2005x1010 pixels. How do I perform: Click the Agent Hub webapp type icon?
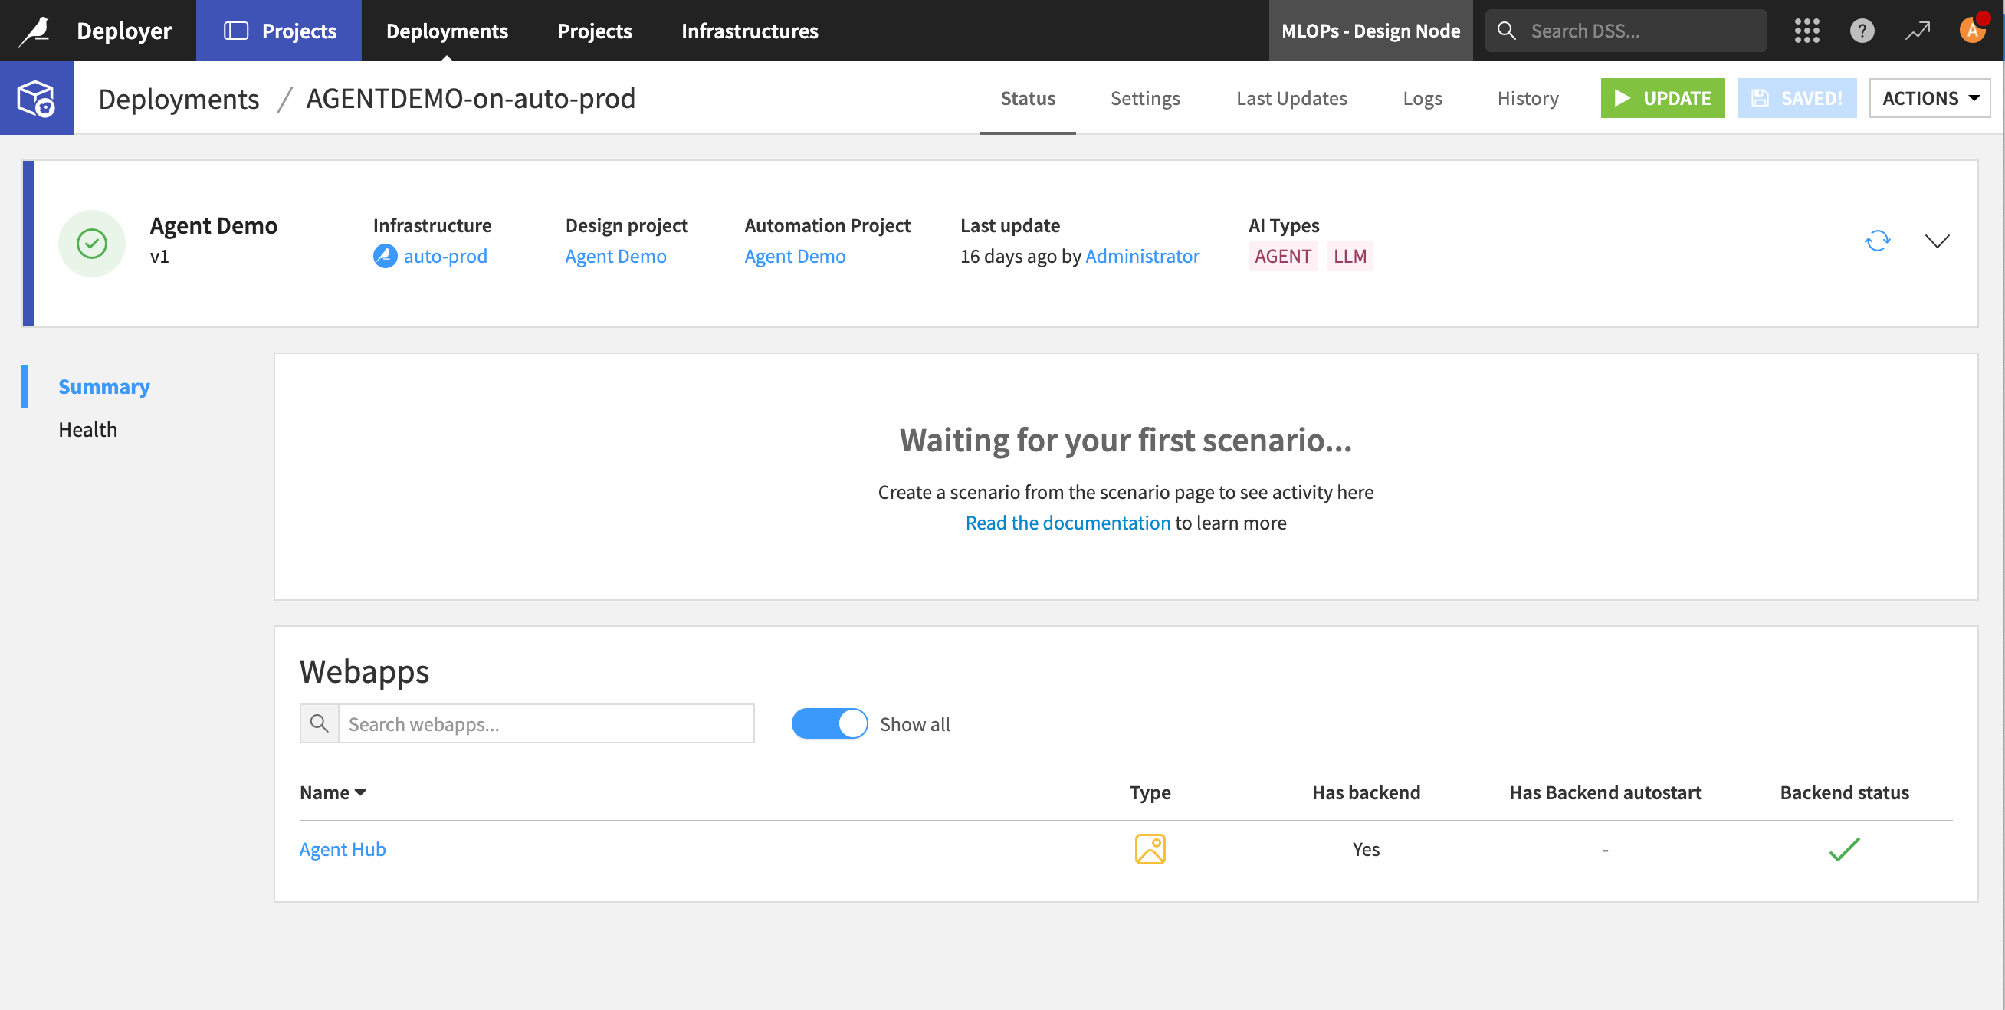tap(1150, 849)
